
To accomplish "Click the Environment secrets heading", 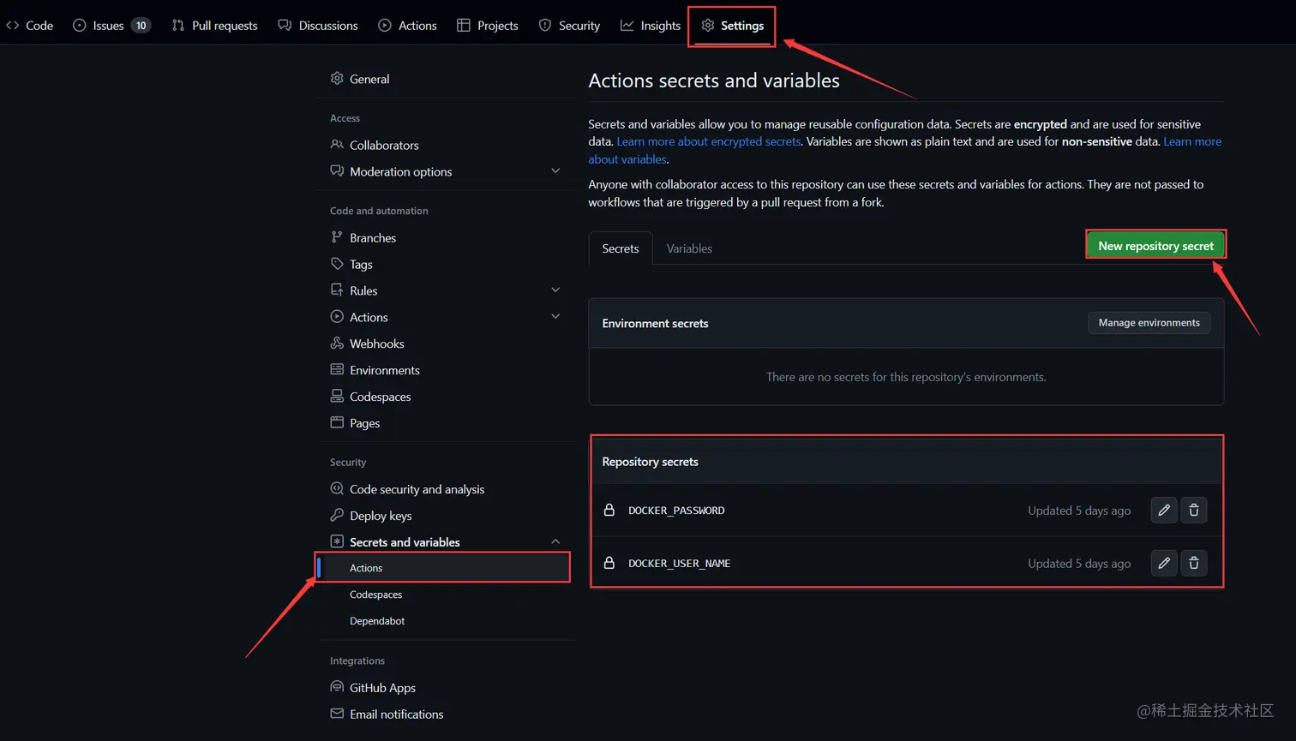I will (x=655, y=324).
